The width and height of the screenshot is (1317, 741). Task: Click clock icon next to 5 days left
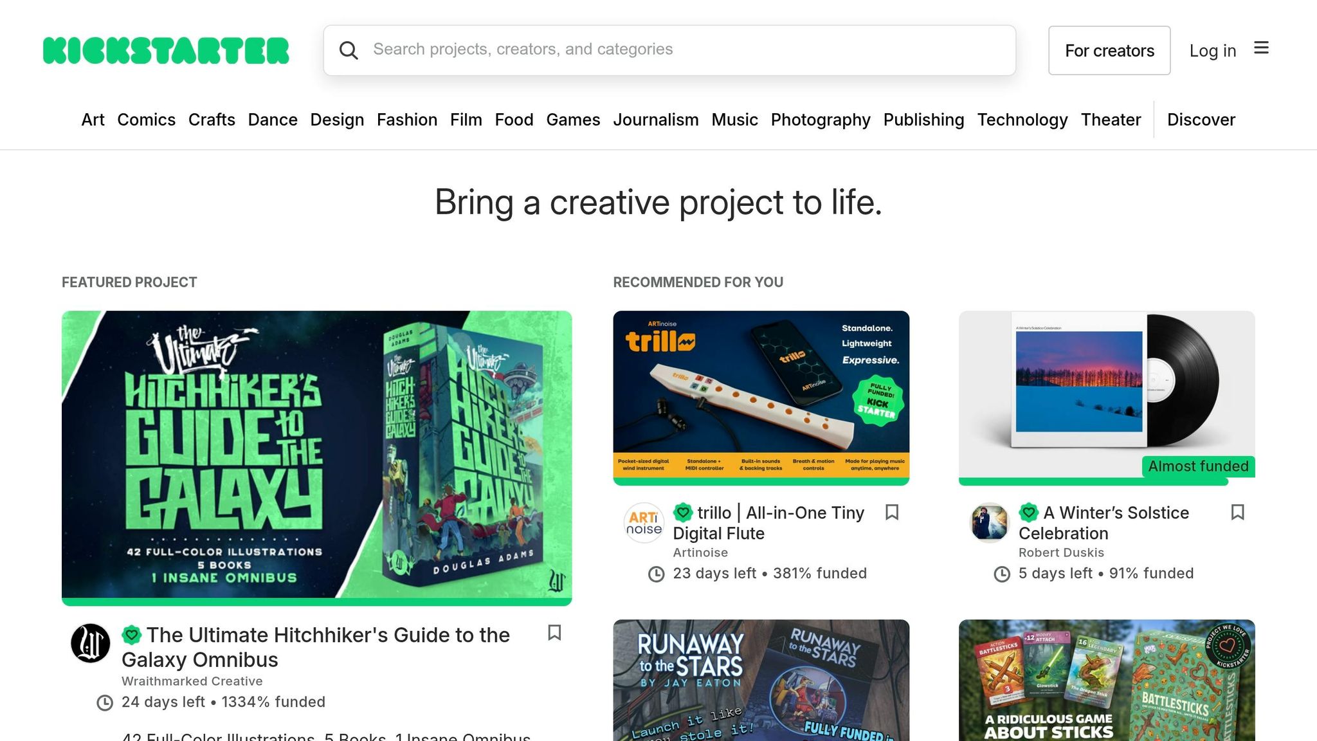[1002, 574]
